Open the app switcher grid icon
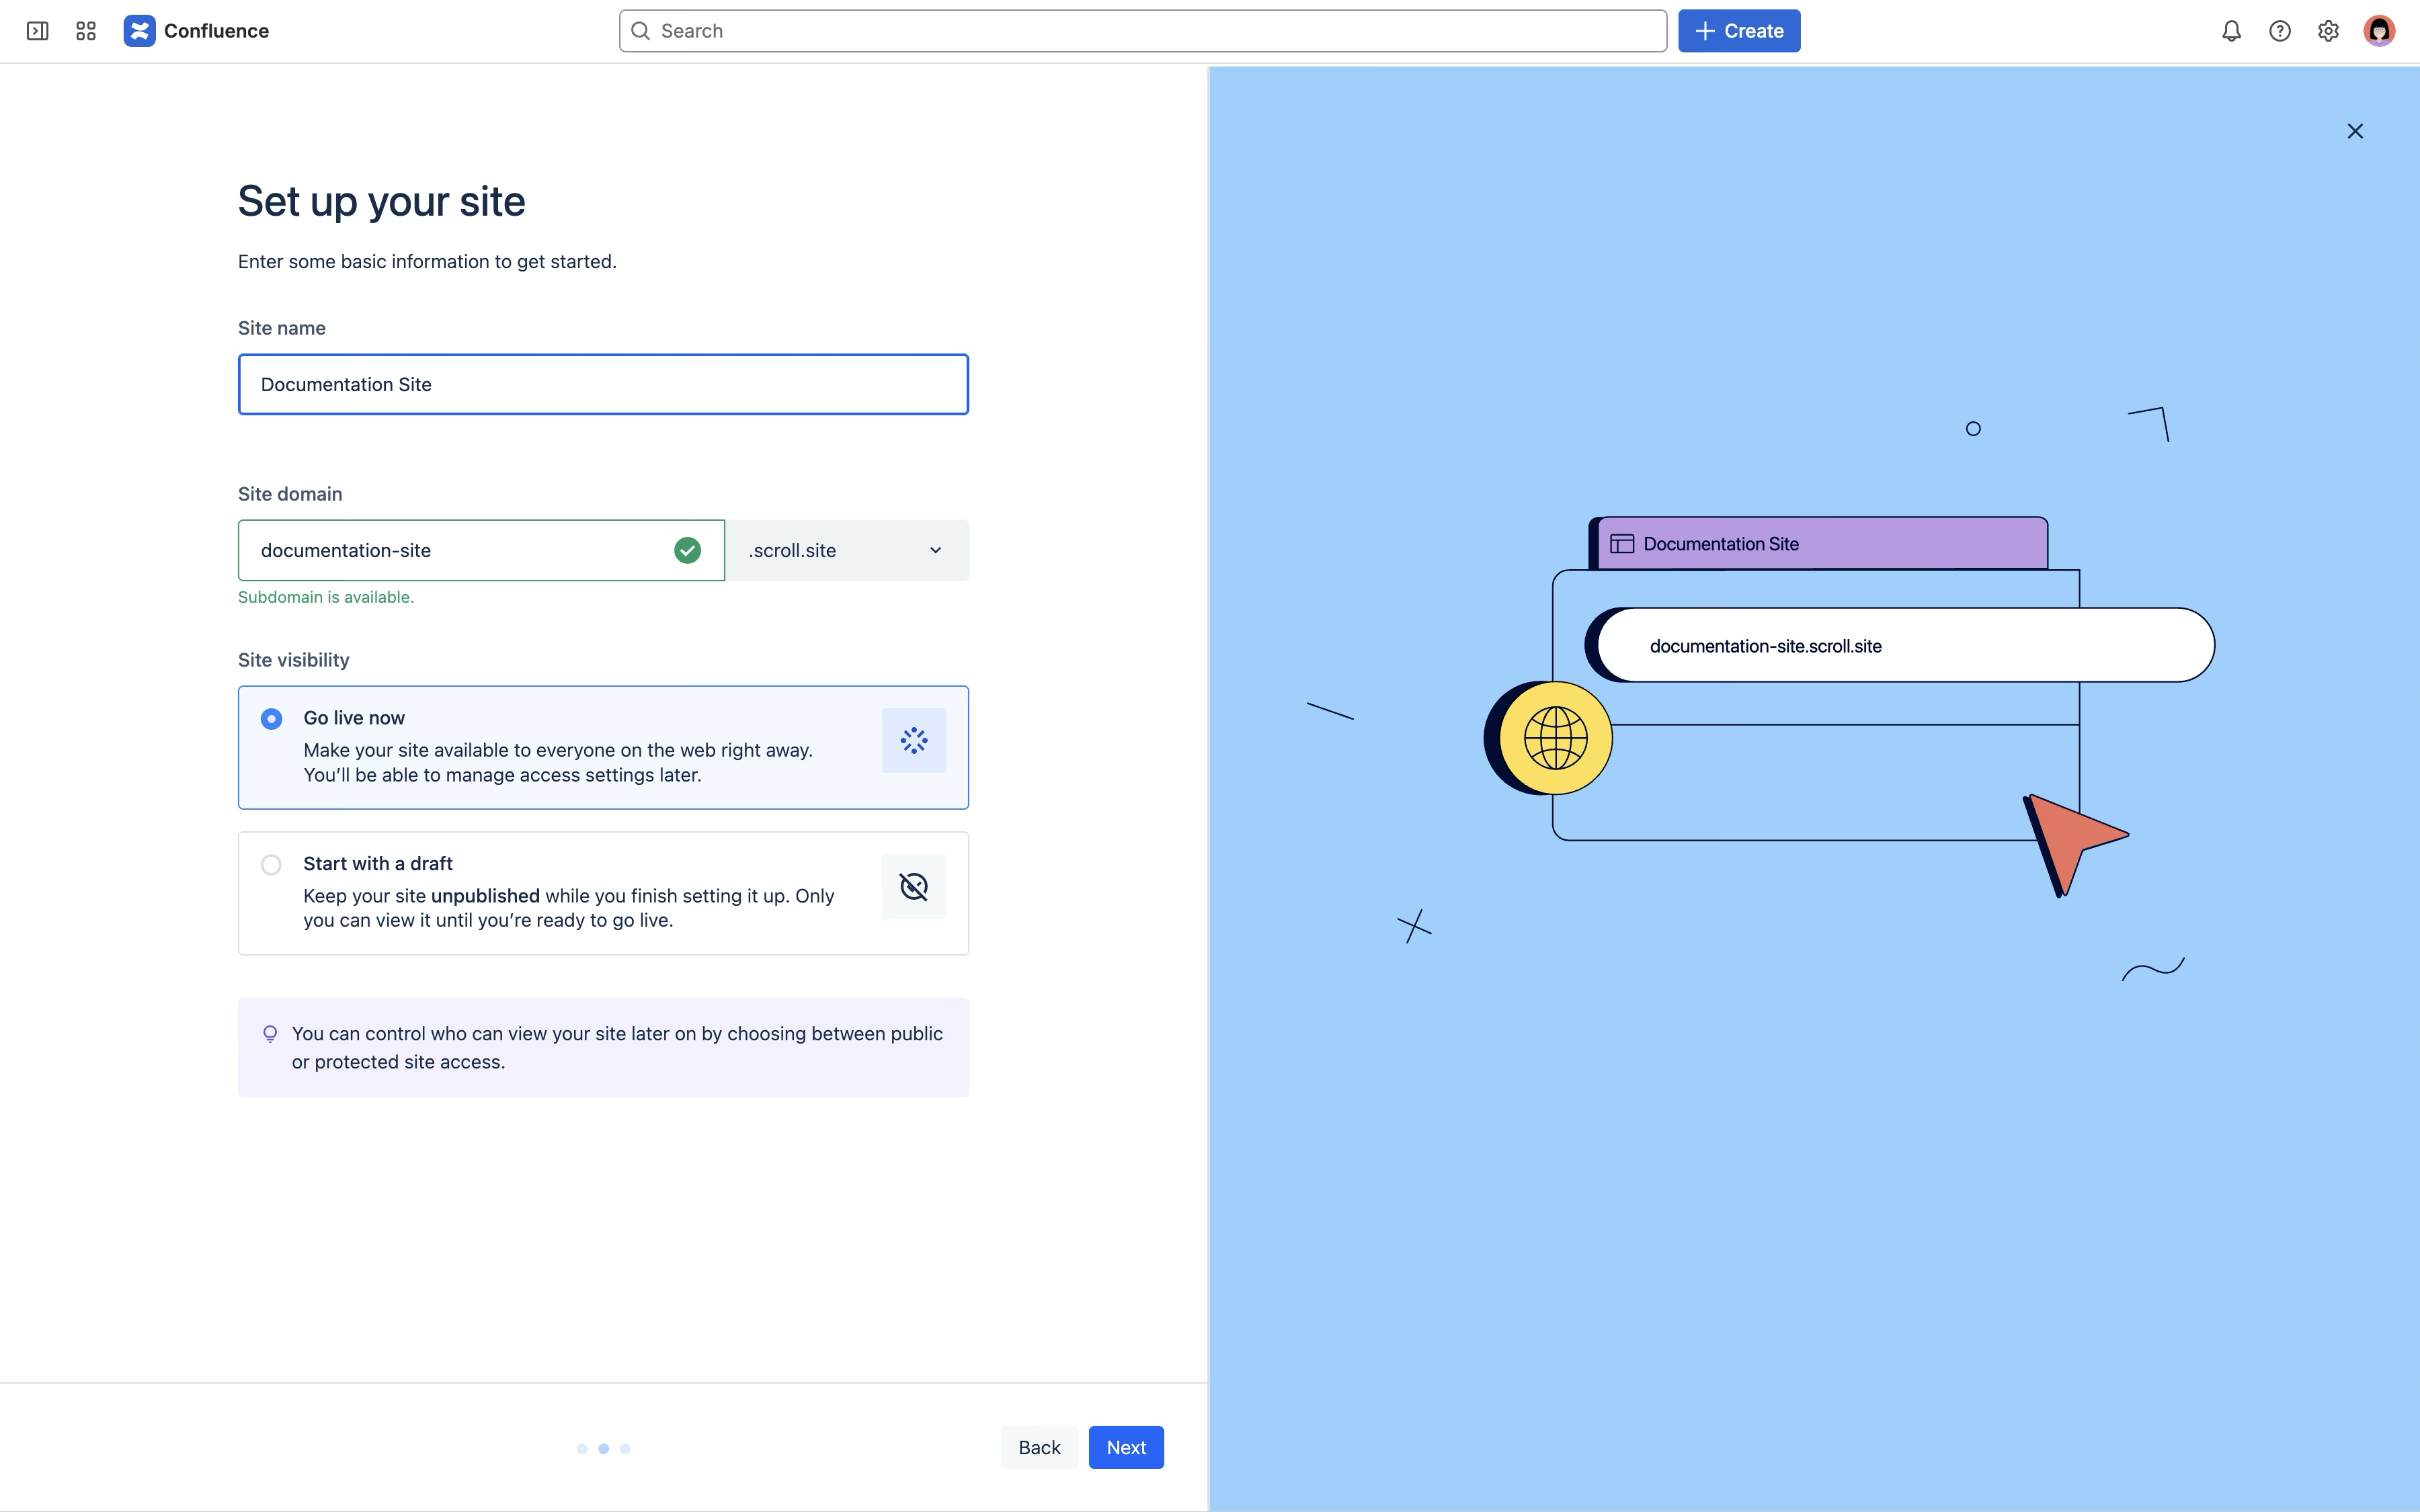Image resolution: width=2420 pixels, height=1512 pixels. pyautogui.click(x=86, y=31)
